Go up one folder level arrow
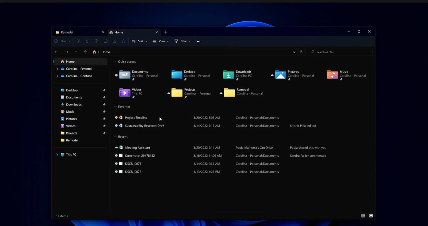 pyautogui.click(x=85, y=52)
